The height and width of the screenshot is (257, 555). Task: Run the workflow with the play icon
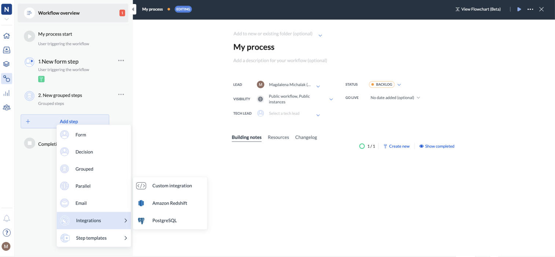[519, 9]
